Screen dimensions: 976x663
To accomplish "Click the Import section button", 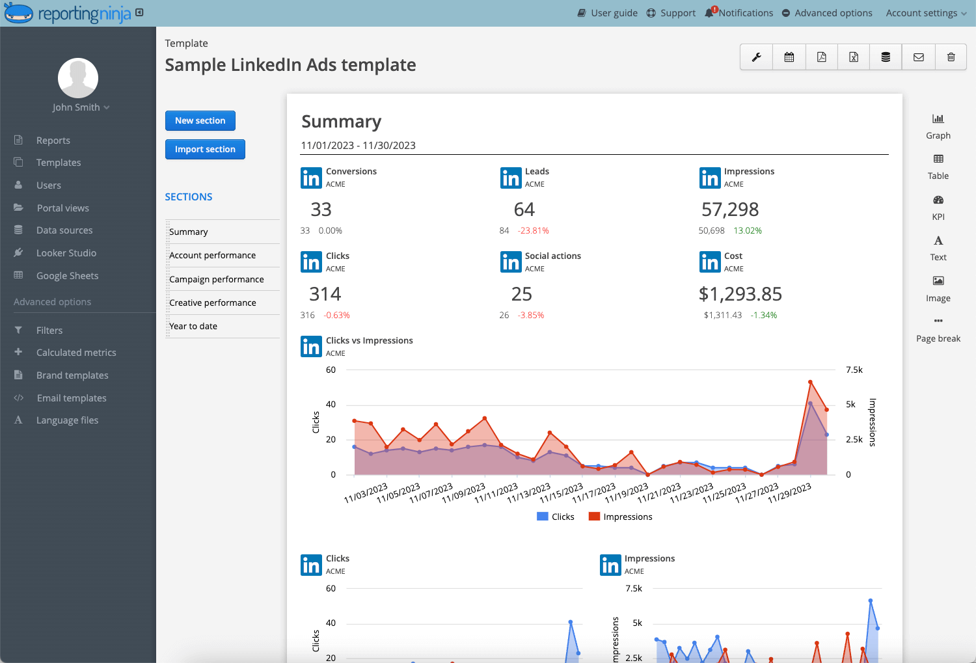I will click(x=205, y=149).
